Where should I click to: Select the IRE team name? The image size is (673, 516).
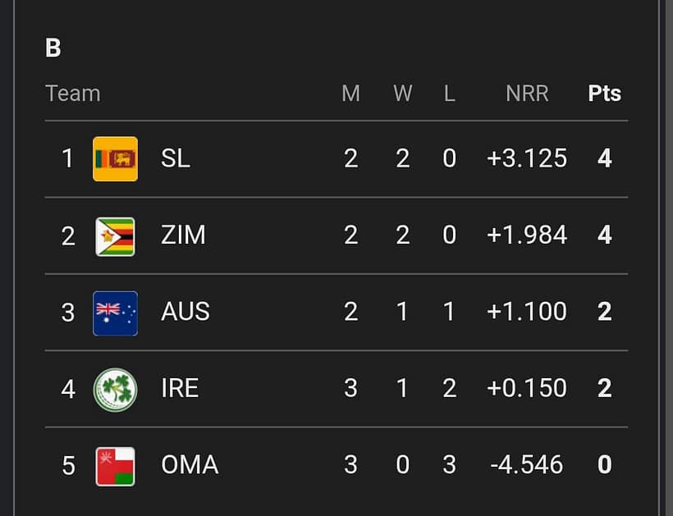(x=180, y=389)
